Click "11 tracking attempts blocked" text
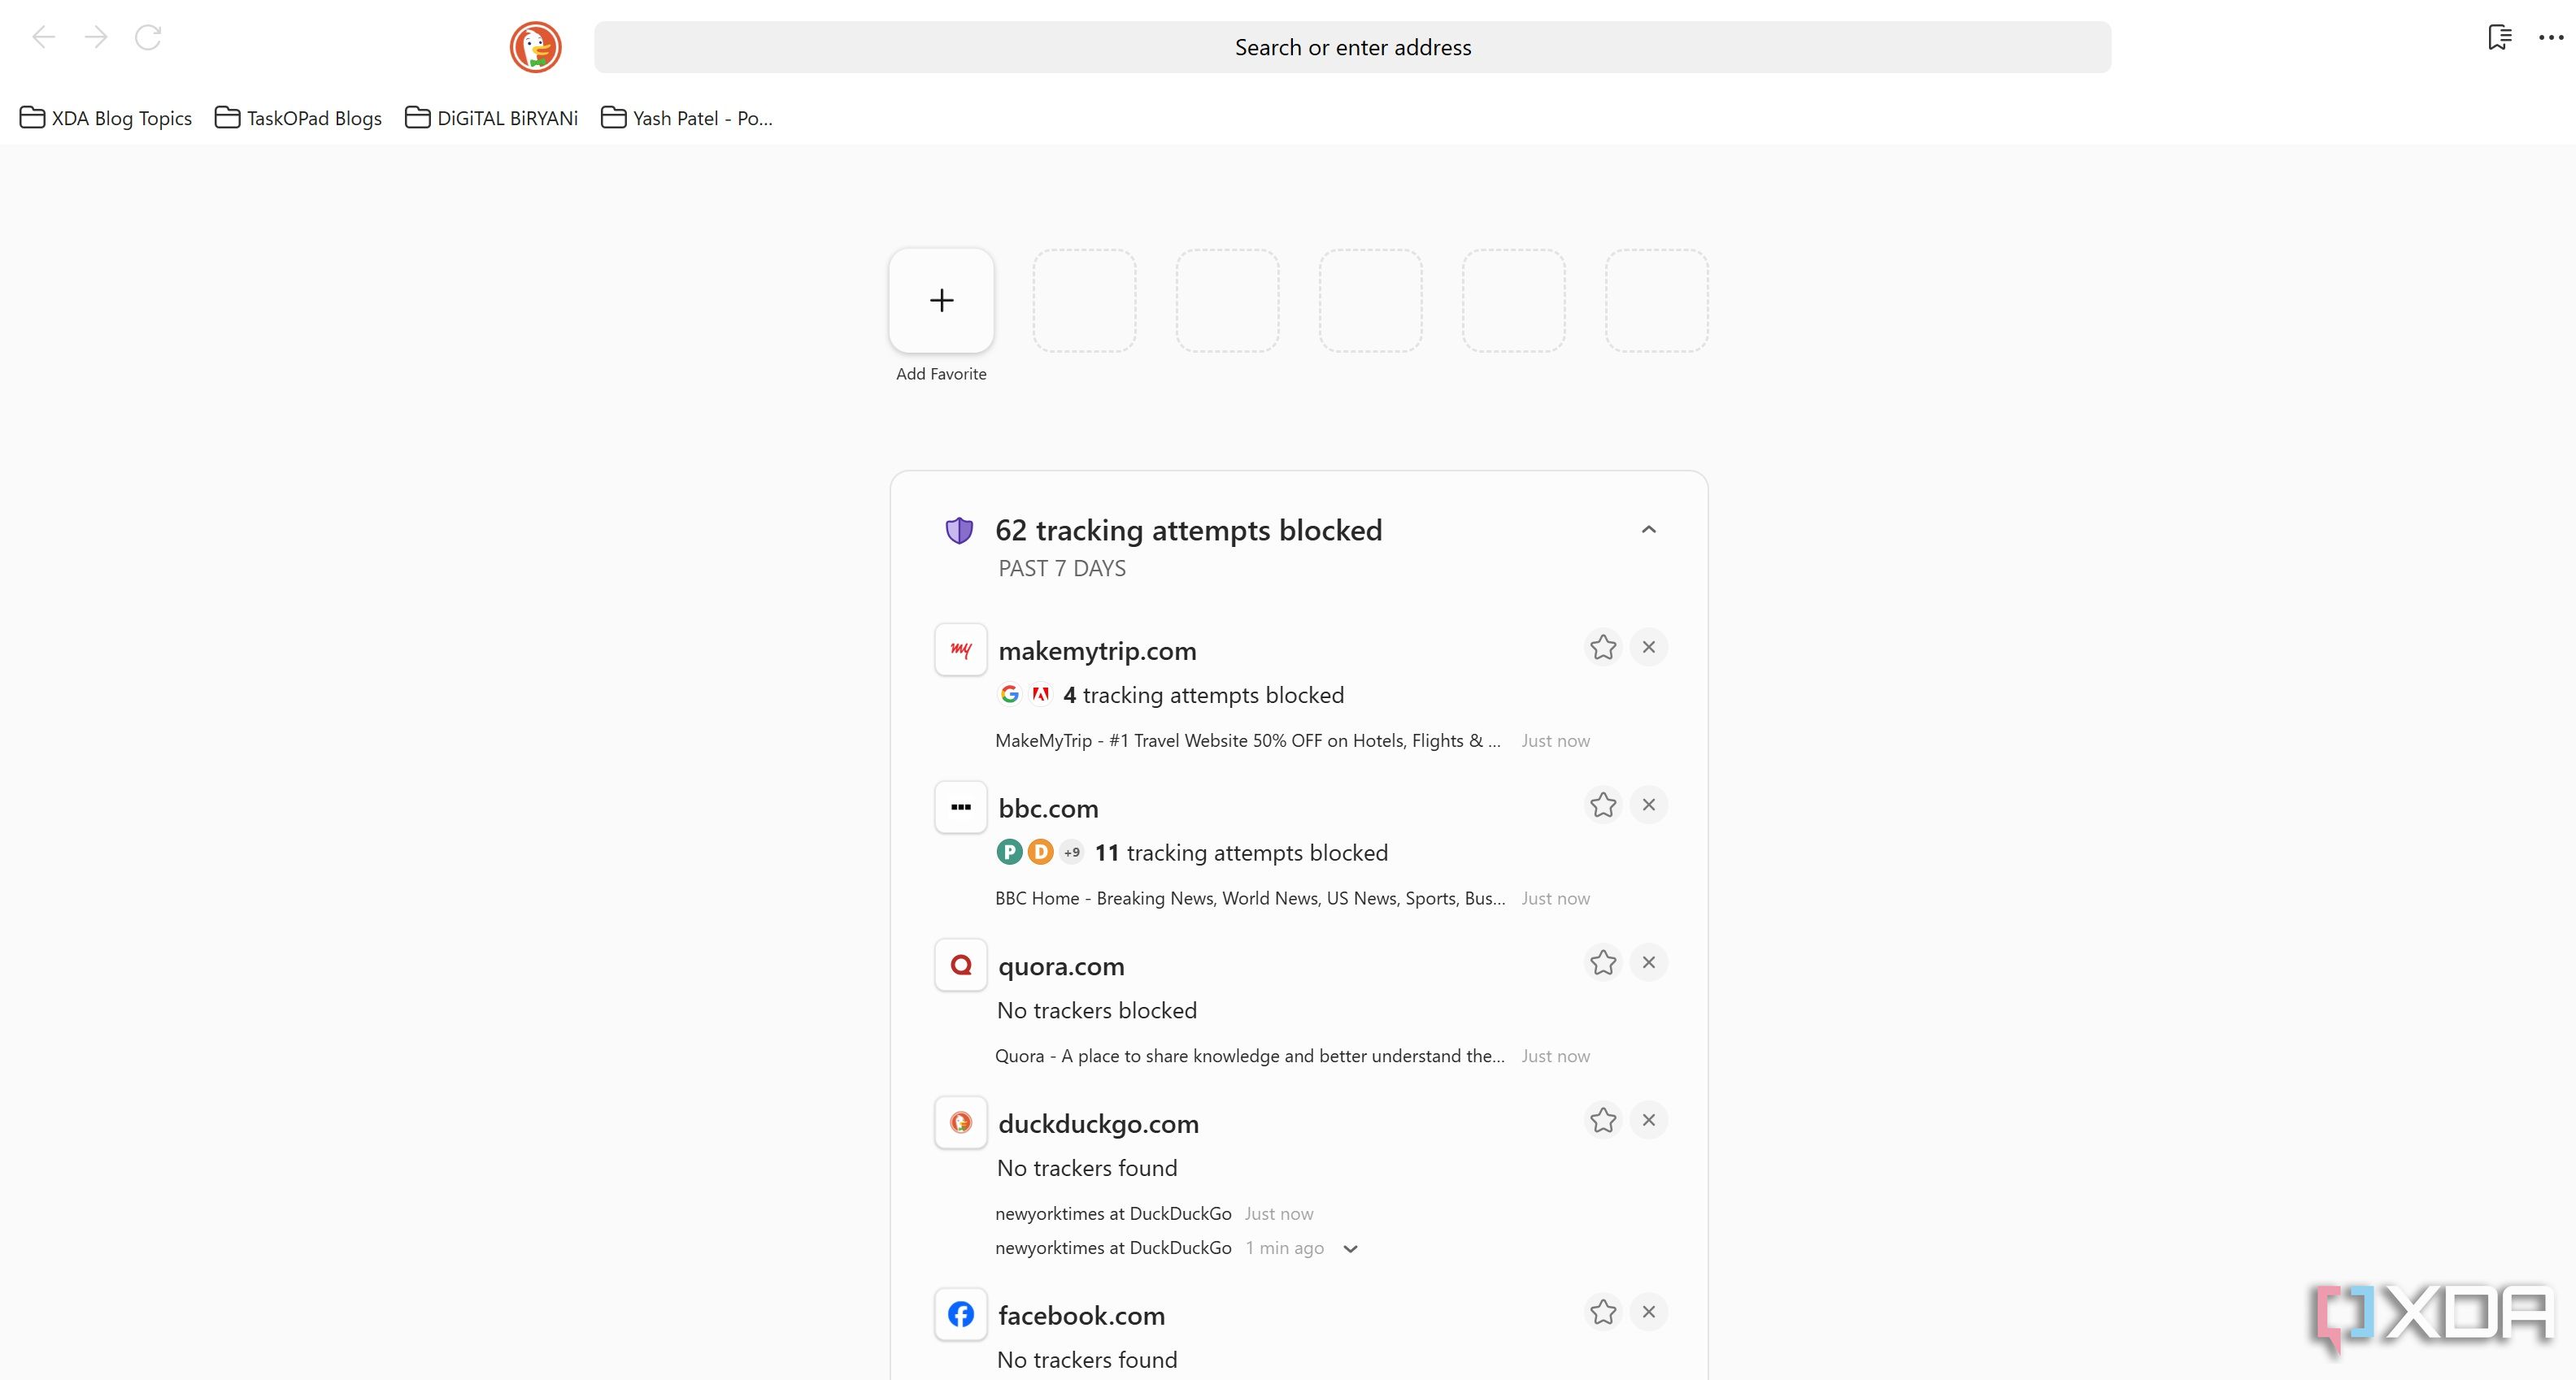 (1241, 853)
